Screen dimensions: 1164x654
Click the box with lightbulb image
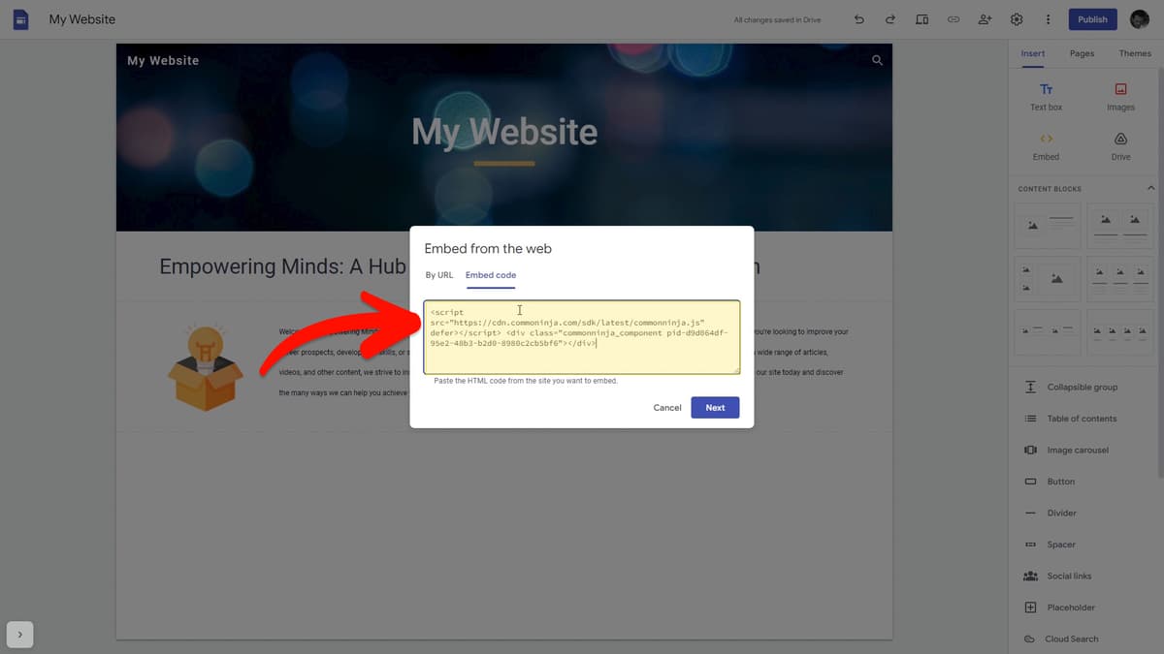click(205, 366)
